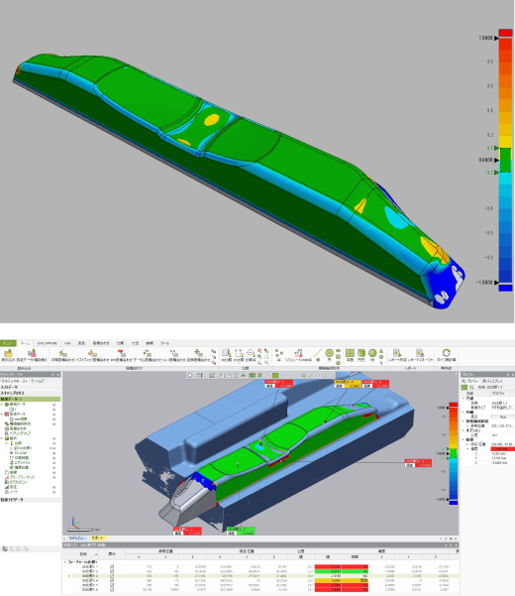Click the cylinder feature icon

[361, 353]
